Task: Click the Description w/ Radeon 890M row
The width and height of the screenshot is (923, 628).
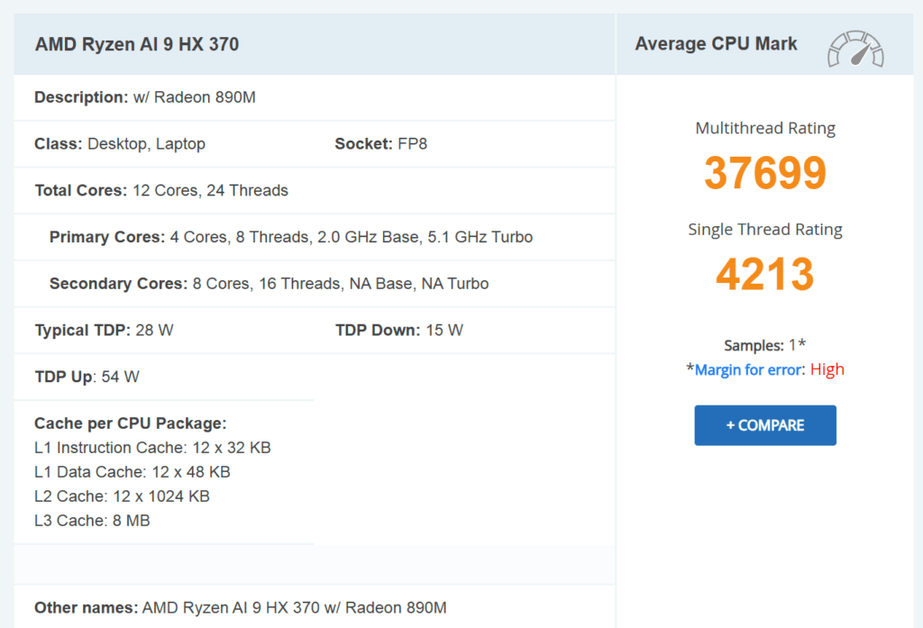Action: (315, 97)
